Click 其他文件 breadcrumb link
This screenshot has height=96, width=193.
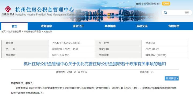(x=48, y=31)
